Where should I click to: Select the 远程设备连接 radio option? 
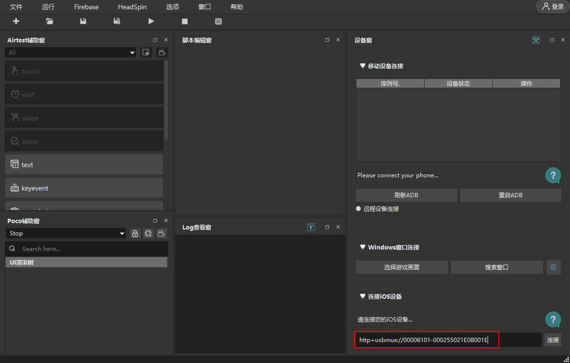point(358,209)
